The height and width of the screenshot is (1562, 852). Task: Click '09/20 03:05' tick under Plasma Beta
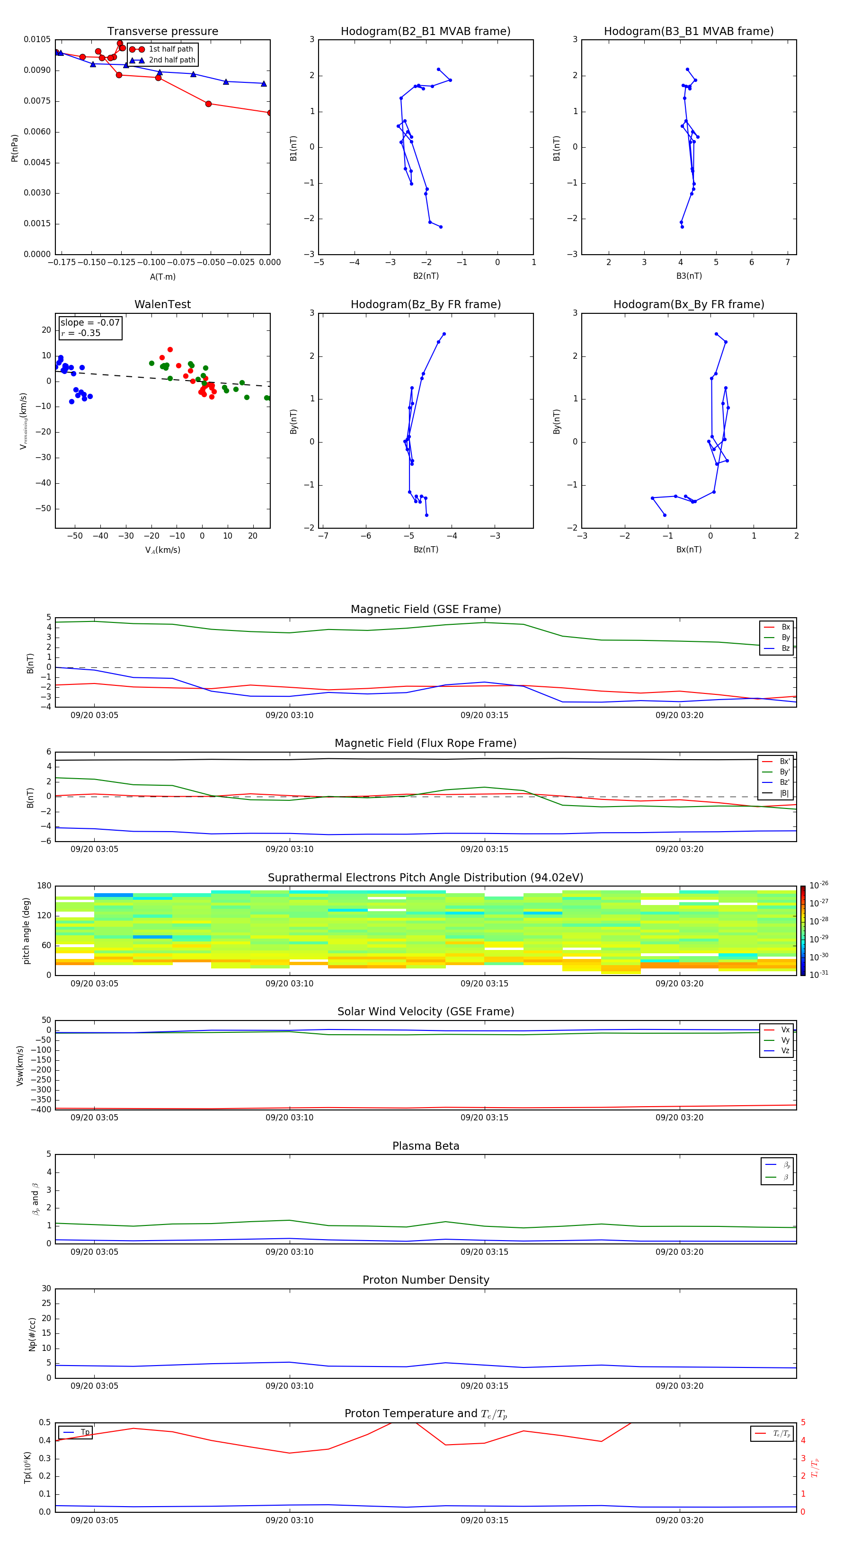[x=94, y=1251]
